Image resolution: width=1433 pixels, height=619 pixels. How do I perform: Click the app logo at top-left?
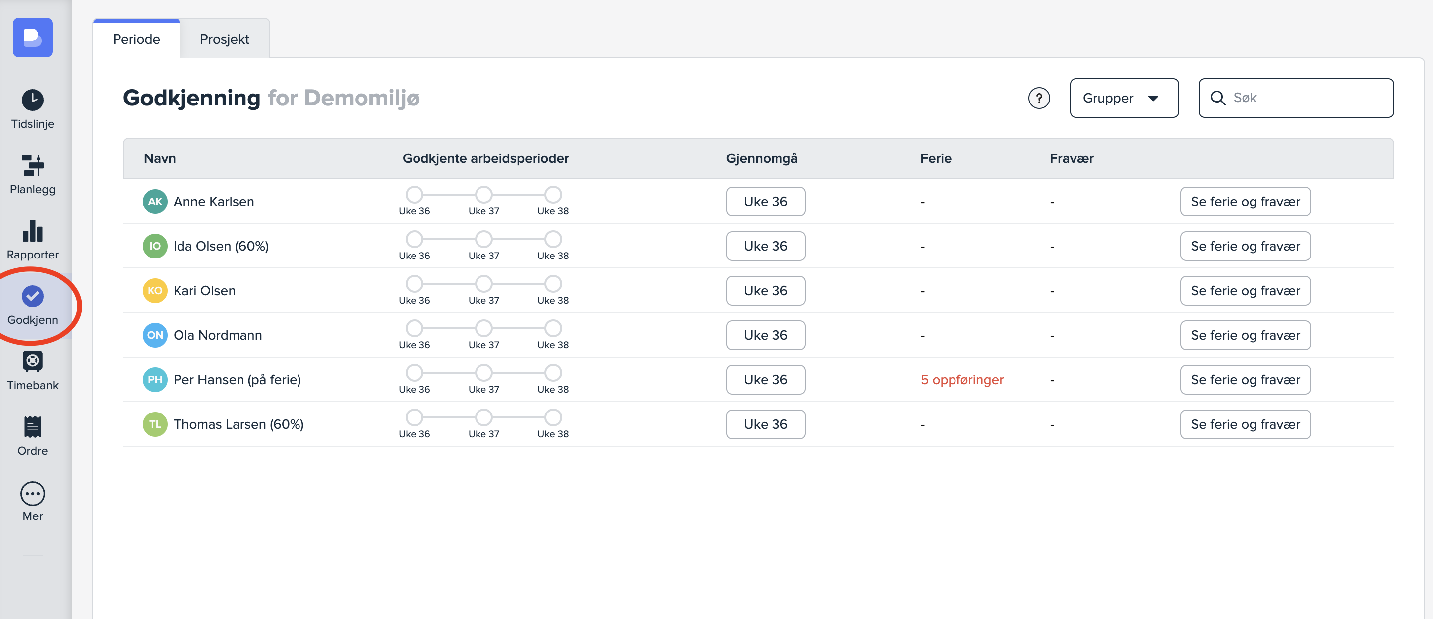[x=32, y=38]
